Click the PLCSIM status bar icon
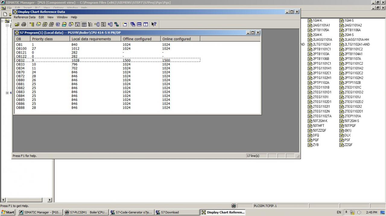This screenshot has height=216, width=386. click(234, 206)
